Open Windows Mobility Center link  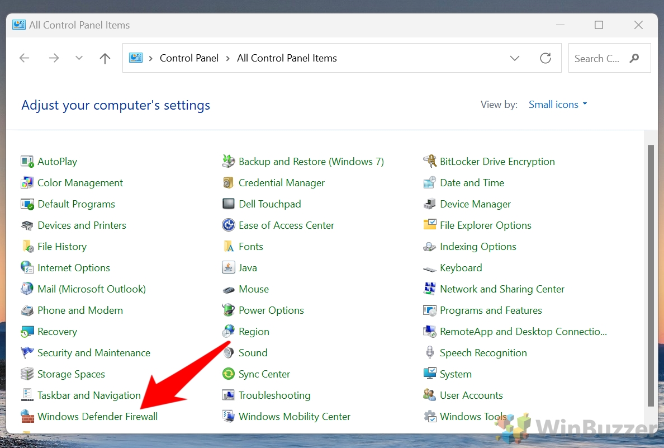tap(295, 416)
